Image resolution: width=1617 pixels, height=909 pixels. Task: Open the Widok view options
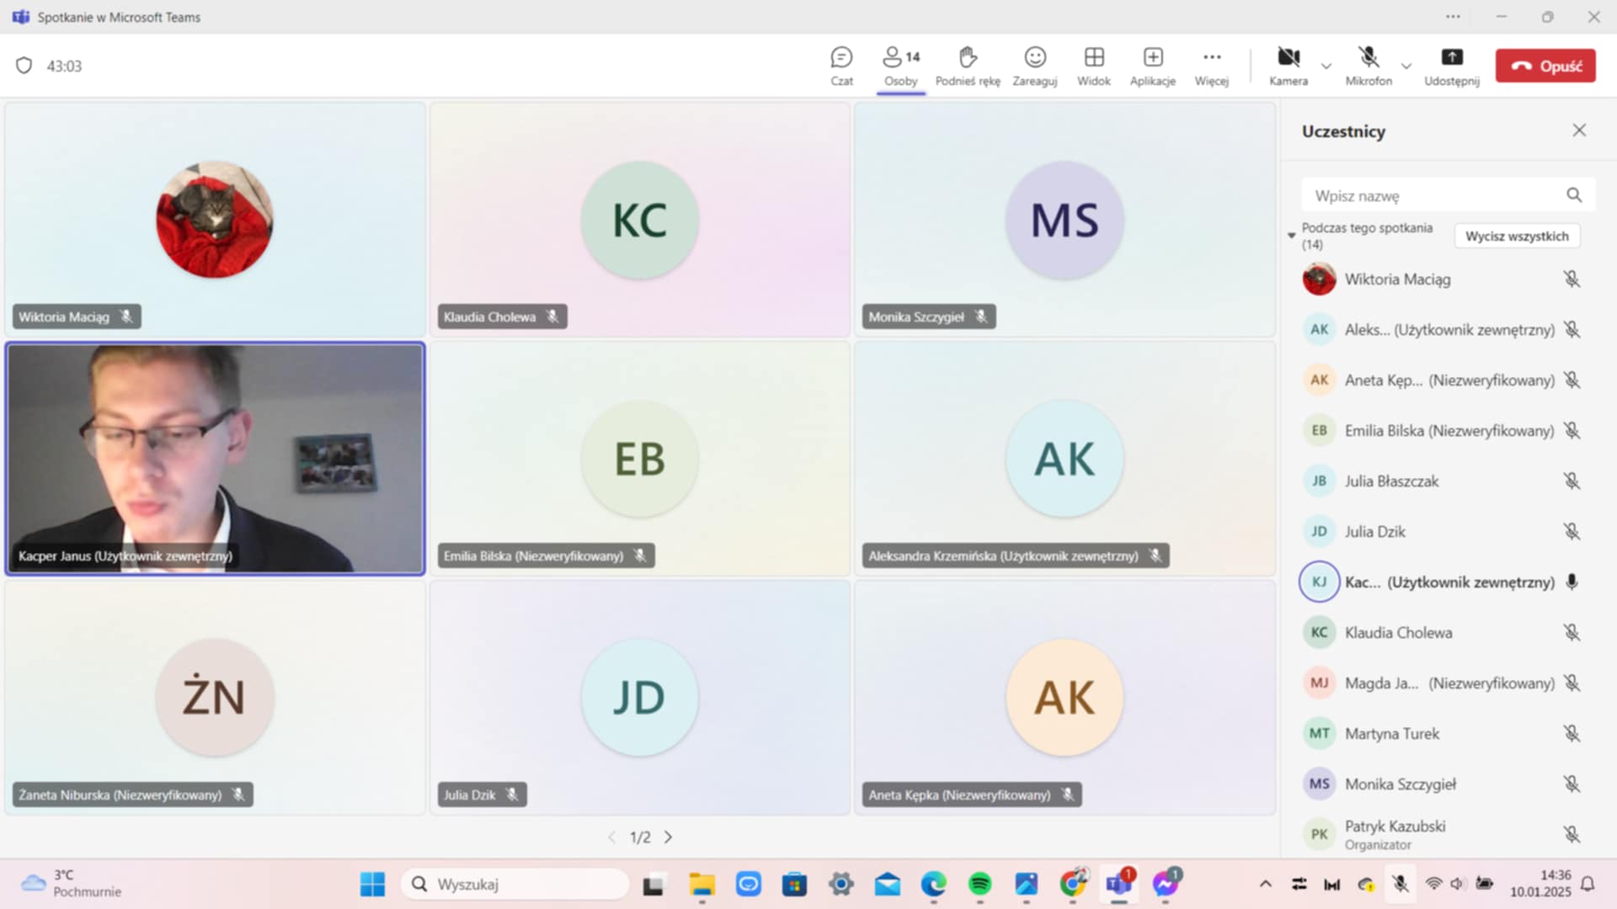[1093, 66]
